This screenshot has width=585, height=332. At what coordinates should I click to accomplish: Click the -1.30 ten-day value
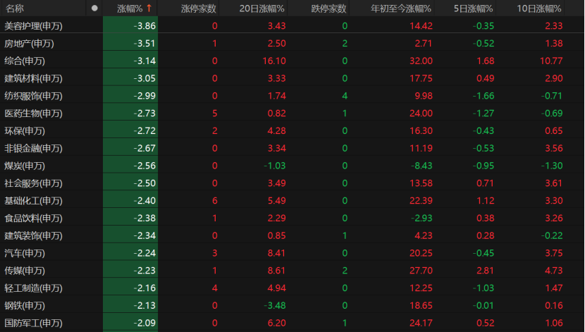coord(552,166)
